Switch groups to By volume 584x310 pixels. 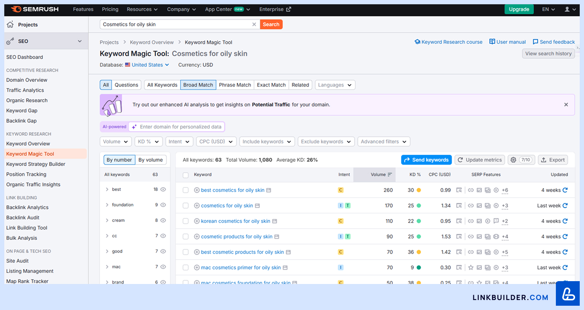point(151,160)
